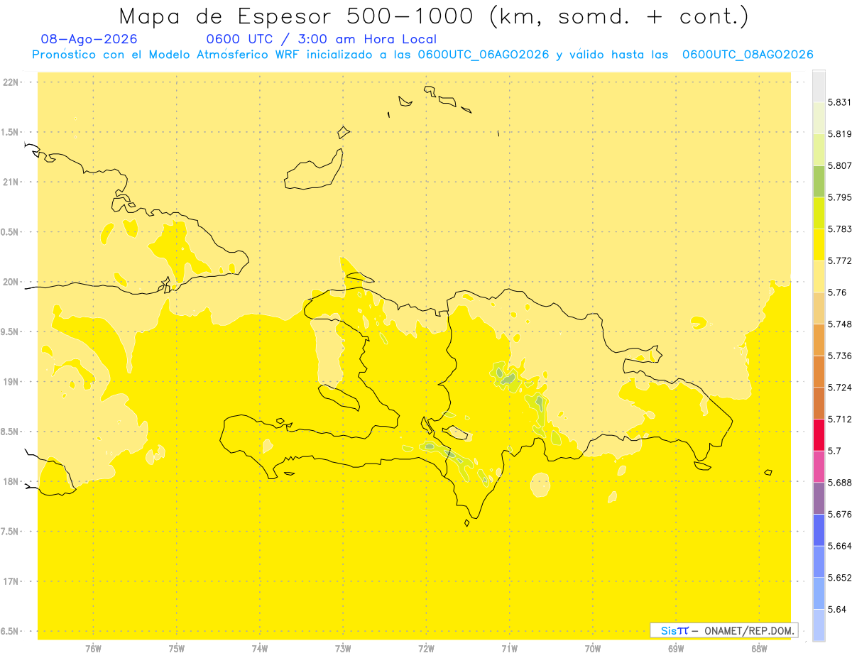Click the 17N latitude label
The image size is (852, 658).
[11, 581]
